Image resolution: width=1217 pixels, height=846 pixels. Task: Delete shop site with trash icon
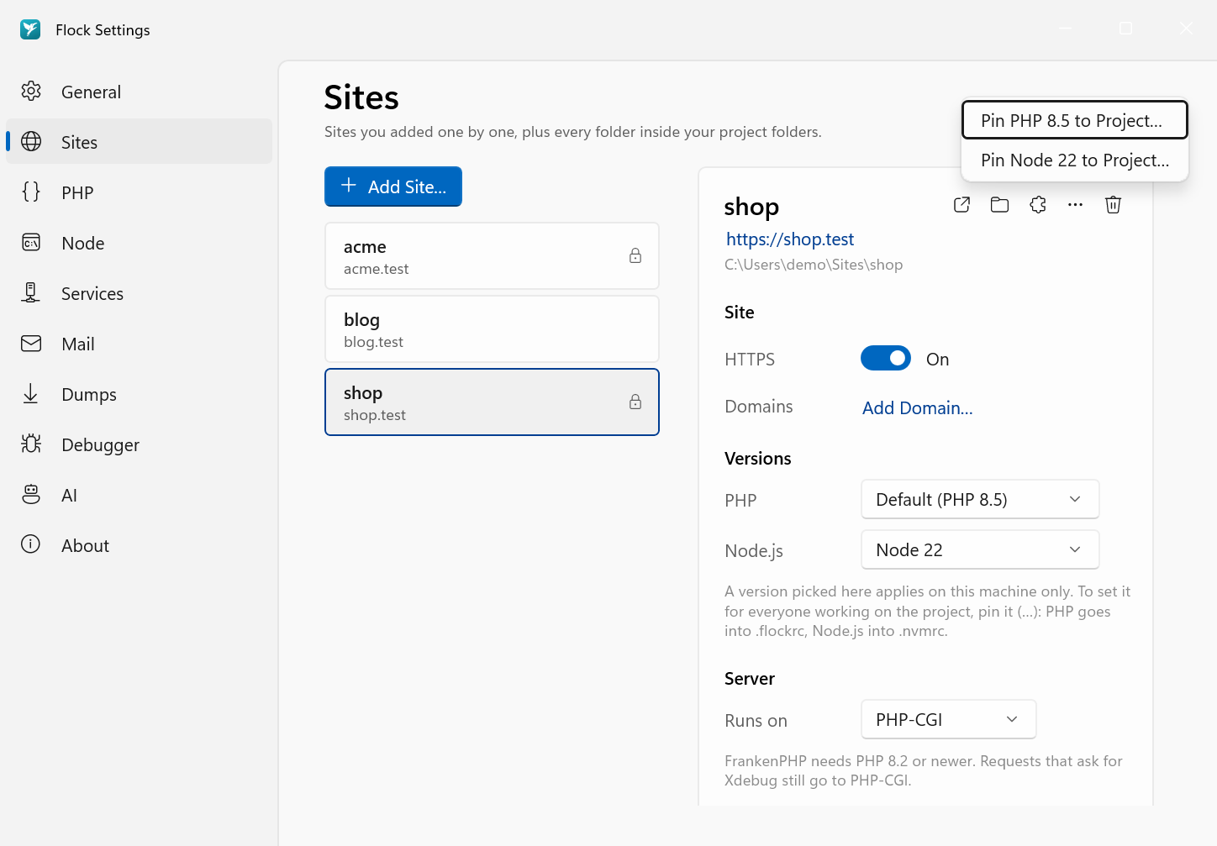tap(1113, 205)
